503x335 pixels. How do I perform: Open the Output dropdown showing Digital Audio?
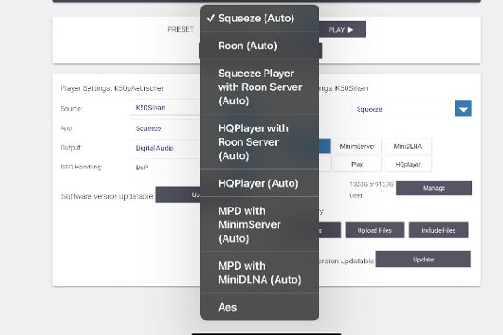(x=165, y=148)
